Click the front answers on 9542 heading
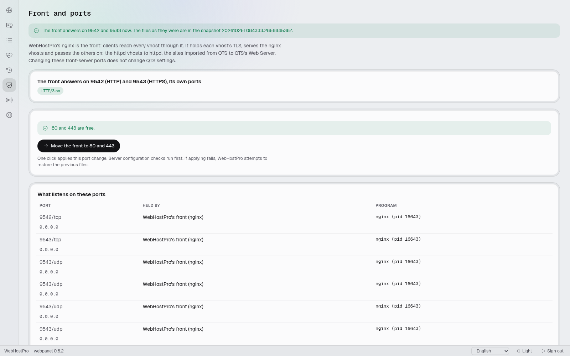This screenshot has height=356, width=570. (x=119, y=82)
